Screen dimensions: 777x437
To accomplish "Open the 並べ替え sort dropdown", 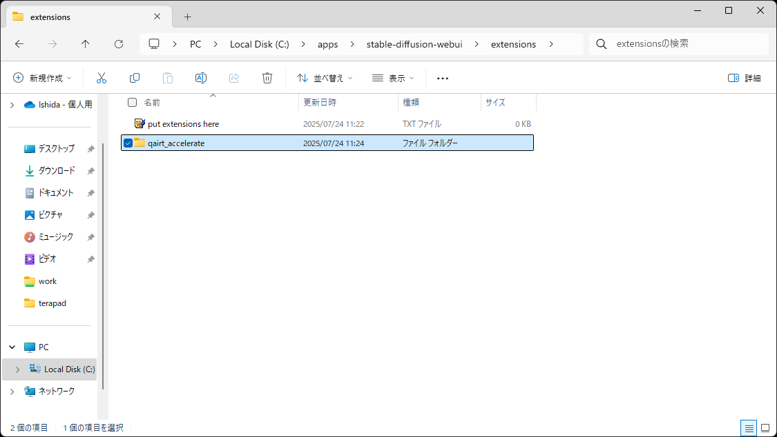I will point(324,78).
